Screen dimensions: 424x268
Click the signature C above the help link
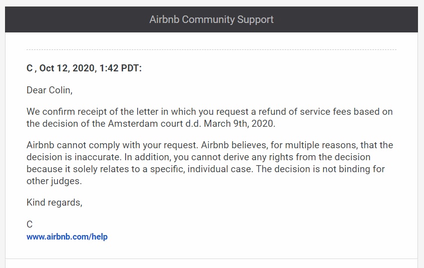tap(30, 225)
